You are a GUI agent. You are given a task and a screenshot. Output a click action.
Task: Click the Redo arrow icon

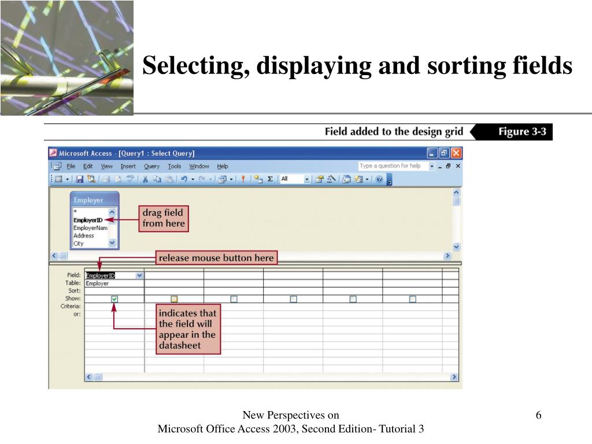(x=202, y=179)
